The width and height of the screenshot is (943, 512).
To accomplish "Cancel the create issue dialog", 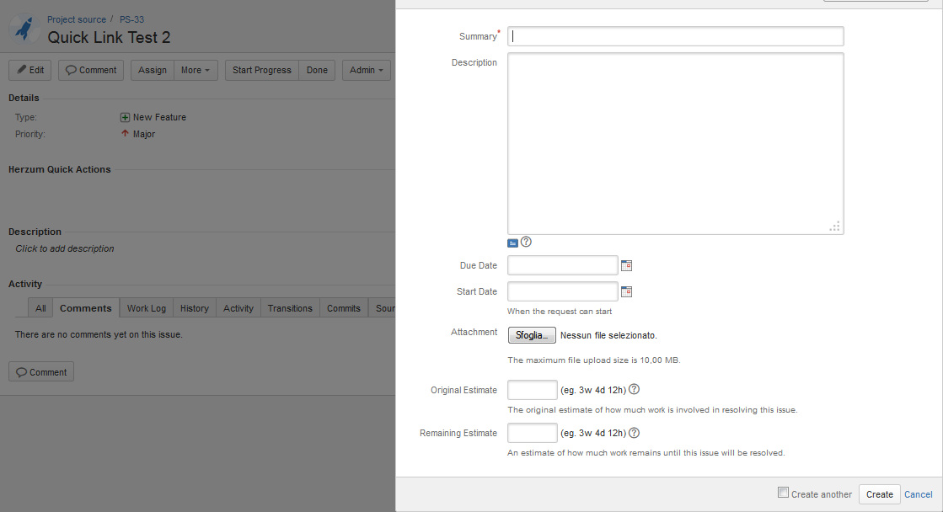I will 918,494.
